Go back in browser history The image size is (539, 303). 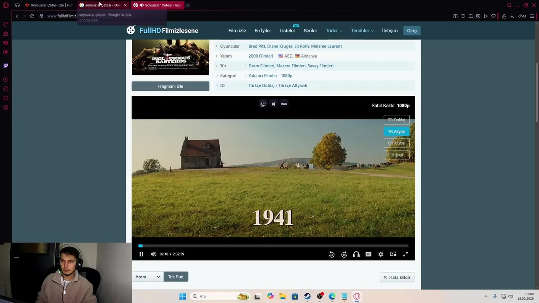point(17,16)
